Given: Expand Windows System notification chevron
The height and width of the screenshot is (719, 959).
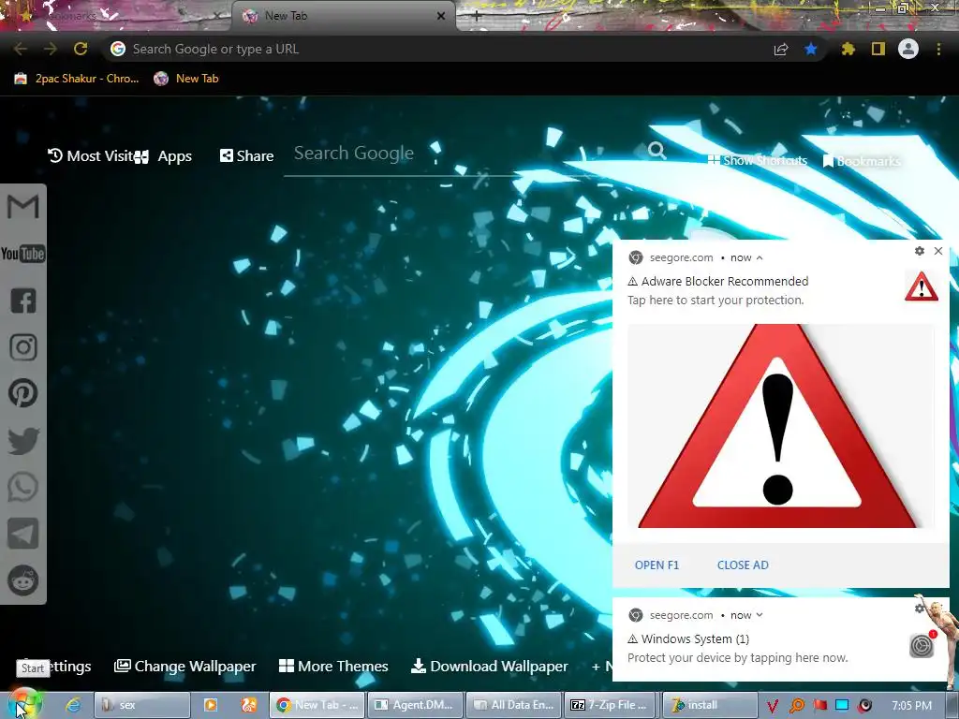Looking at the screenshot, I should [x=760, y=615].
